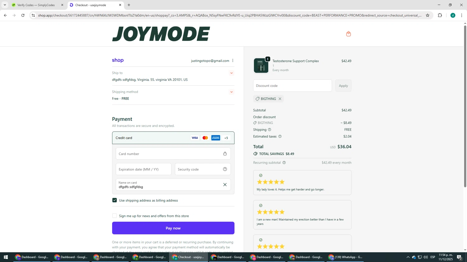Remove the BIGTHING discount code
The image size is (467, 262).
[x=280, y=99]
